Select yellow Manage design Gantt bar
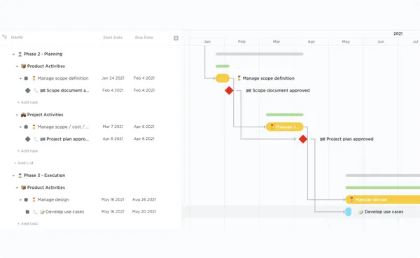 point(382,199)
